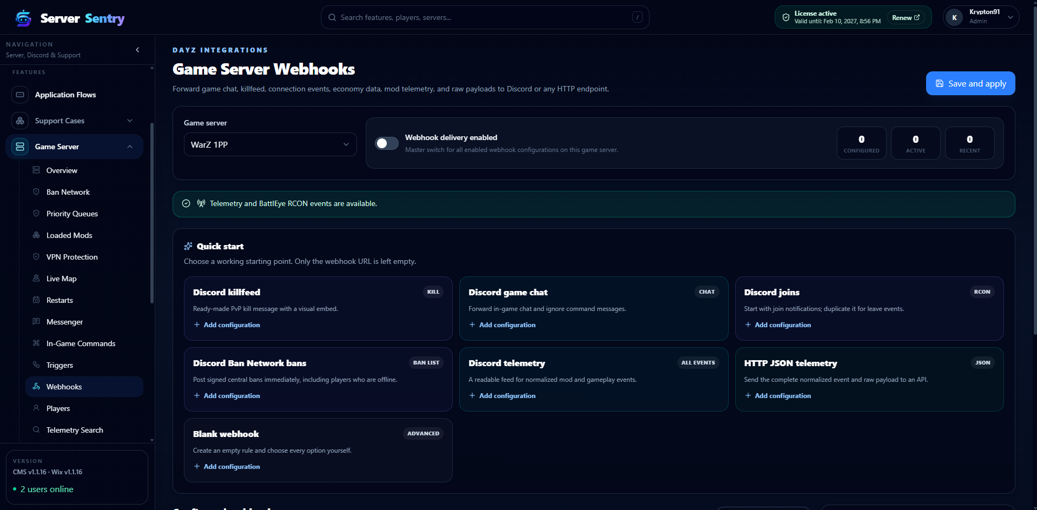Open the Ban Network menu item
This screenshot has width=1037, height=510.
[x=84, y=192]
